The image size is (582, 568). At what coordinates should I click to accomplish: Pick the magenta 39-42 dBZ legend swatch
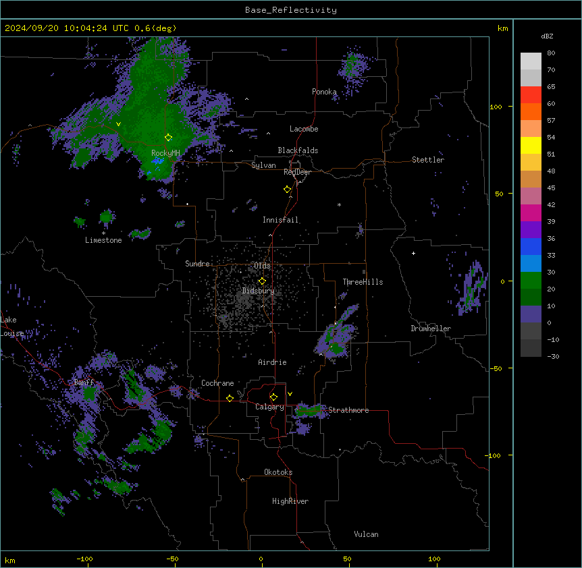click(531, 212)
